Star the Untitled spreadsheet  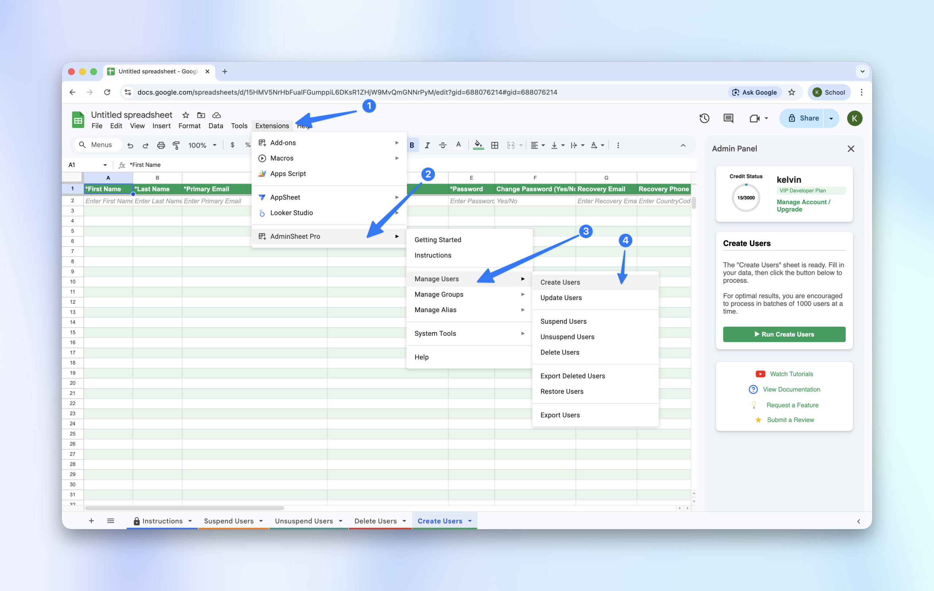tap(185, 115)
